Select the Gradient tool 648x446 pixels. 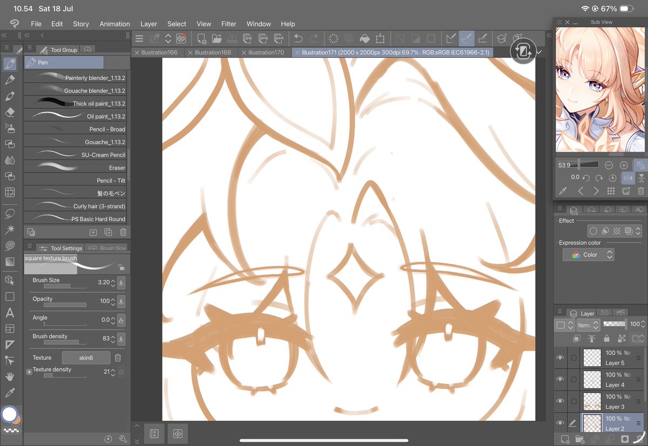(x=10, y=262)
